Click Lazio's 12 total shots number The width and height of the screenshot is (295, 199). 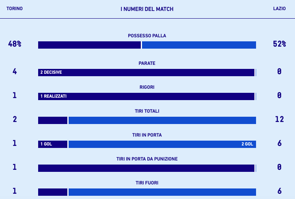click(279, 120)
